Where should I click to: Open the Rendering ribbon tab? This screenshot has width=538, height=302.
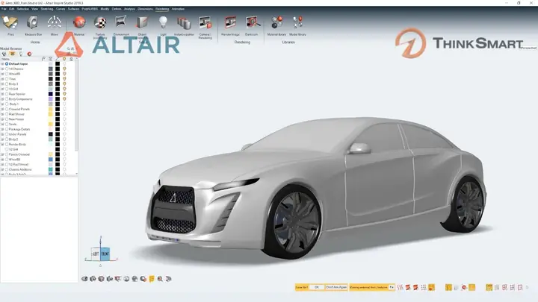[x=161, y=8]
